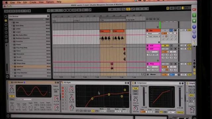
Task: Open the orange track's Mixer chooser dropdown
Action: [153, 33]
